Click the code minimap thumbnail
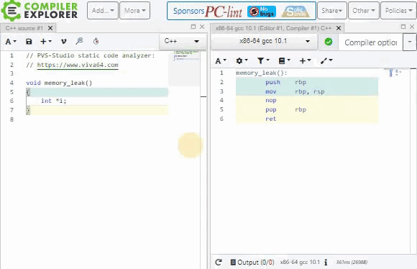The height and width of the screenshot is (269, 417). (x=186, y=56)
